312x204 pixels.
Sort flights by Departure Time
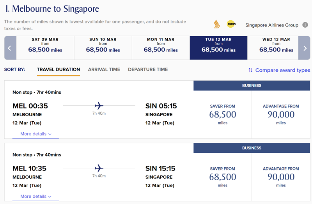[x=148, y=69]
